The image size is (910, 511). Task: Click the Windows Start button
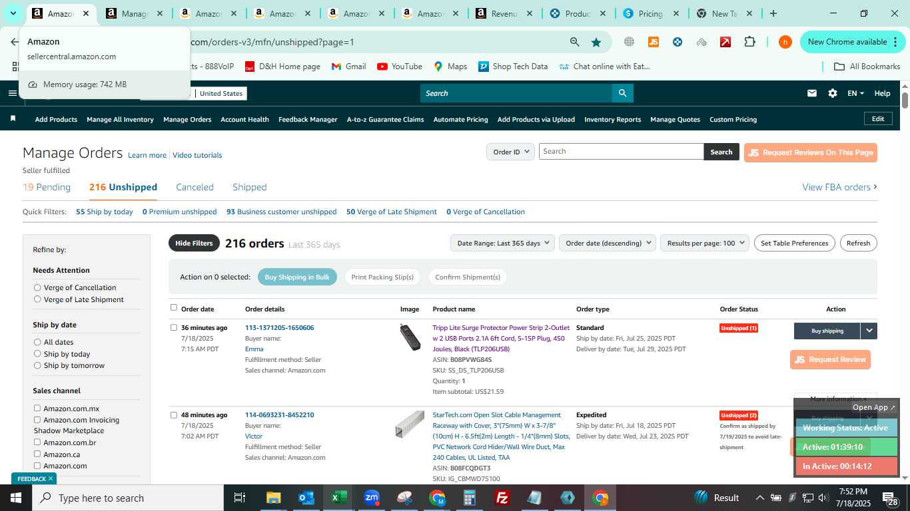click(15, 498)
